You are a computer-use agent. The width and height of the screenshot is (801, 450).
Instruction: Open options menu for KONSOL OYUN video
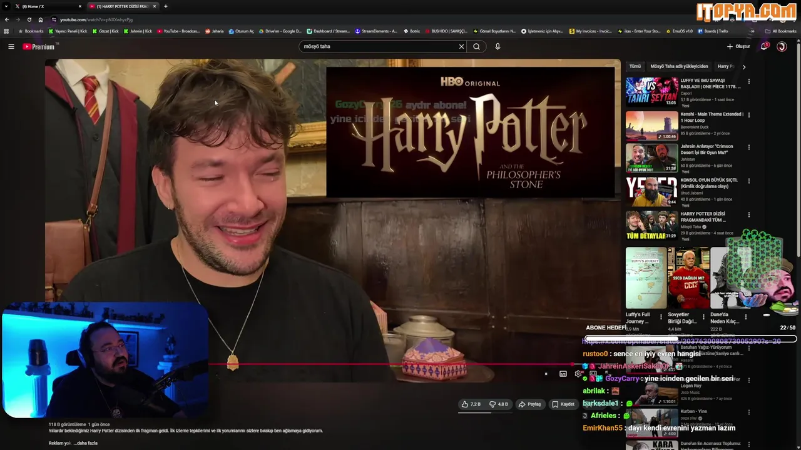click(748, 181)
